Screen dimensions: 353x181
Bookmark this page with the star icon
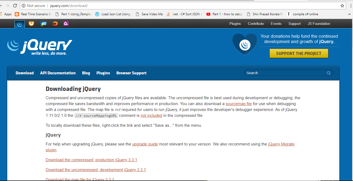tap(342, 6)
